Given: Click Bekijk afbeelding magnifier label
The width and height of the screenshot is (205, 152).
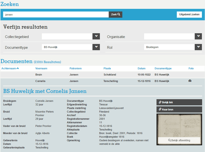Looking at the screenshot, I should pyautogui.click(x=179, y=140).
